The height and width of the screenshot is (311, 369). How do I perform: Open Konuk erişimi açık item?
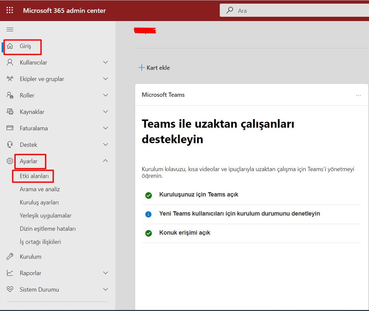[185, 232]
